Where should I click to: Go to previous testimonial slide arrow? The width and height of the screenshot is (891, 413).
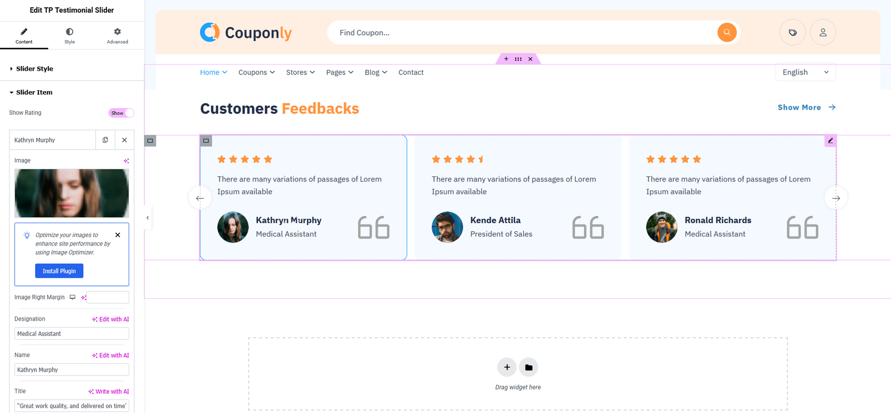click(x=200, y=198)
